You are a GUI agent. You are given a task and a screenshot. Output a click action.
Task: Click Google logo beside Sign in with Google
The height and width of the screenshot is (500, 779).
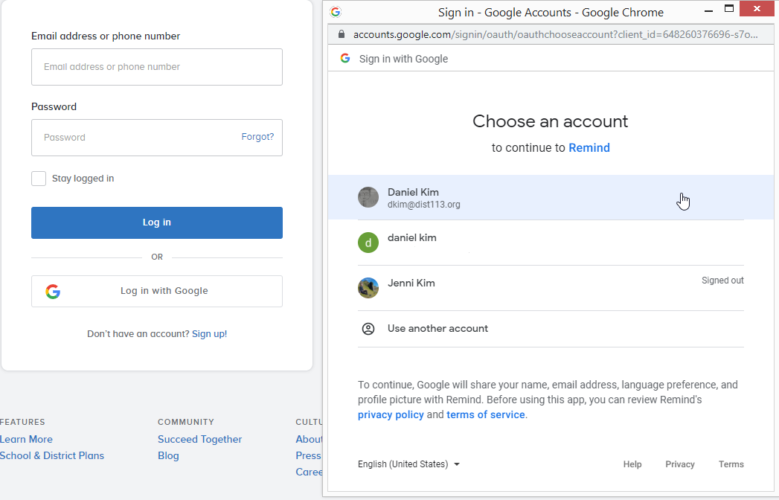point(344,58)
